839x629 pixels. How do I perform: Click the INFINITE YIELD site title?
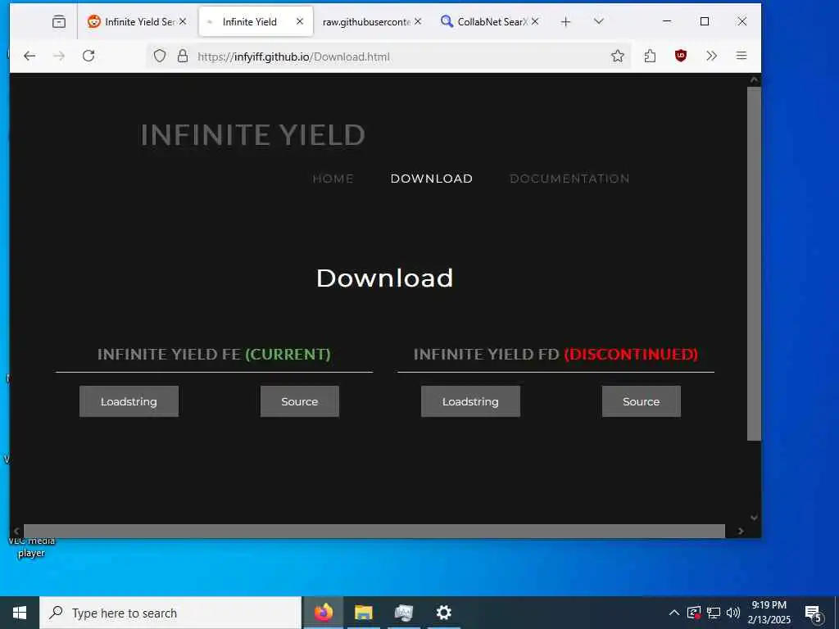tap(252, 135)
